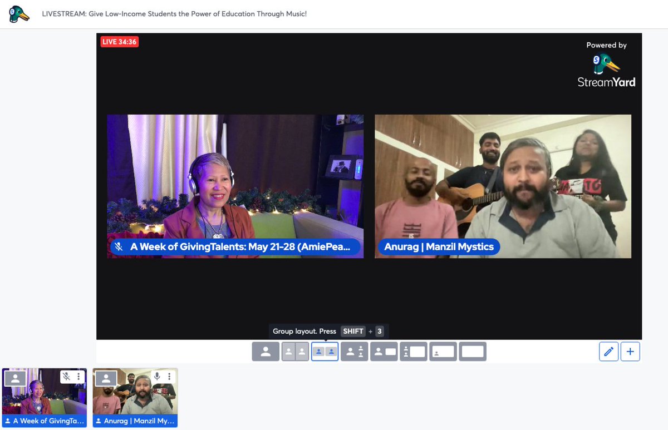Screen dimensions: 668x430
Task: Unmute mic on A Week of GivingTalents thumbnail
Action: pyautogui.click(x=66, y=377)
